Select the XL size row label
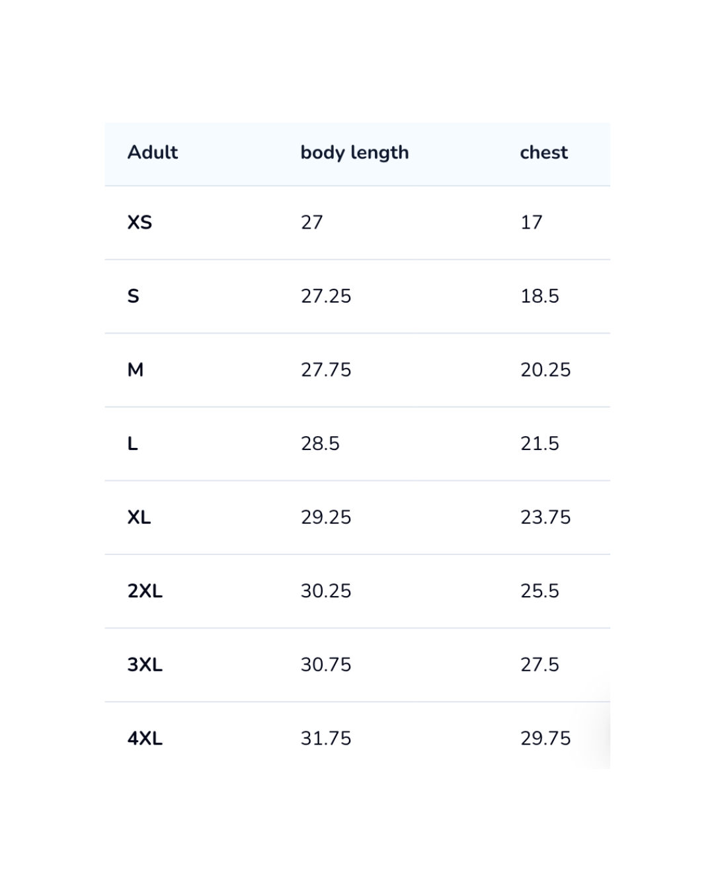Image resolution: width=714 pixels, height=892 pixels. (x=139, y=517)
